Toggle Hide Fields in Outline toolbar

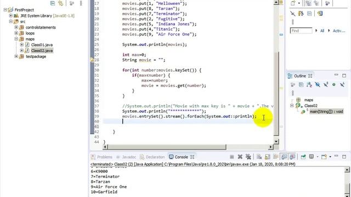[318, 85]
